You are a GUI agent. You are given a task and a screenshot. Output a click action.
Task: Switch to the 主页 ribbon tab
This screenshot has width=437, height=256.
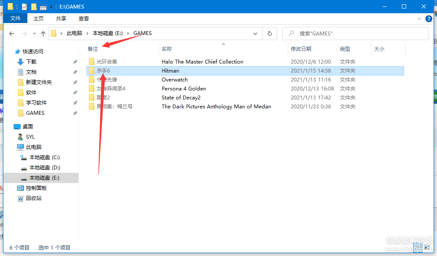coord(38,19)
